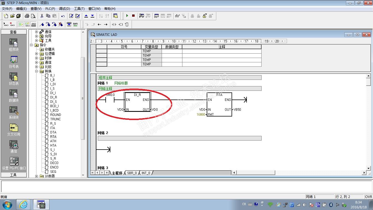Expand the 位逻辑 instruction folder

pyautogui.click(x=37, y=54)
